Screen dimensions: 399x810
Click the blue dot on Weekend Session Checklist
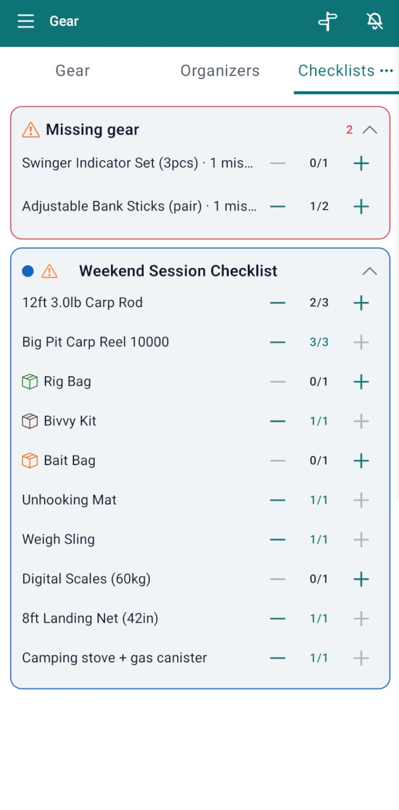coord(28,271)
